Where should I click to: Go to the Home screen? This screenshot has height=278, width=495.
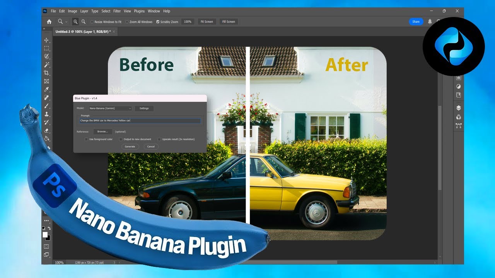tap(49, 22)
